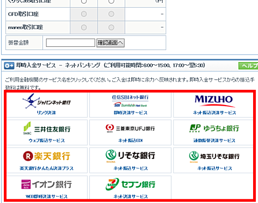
Task: Click the 三菱東京UFJ銀行 logo
Action: click(x=130, y=128)
